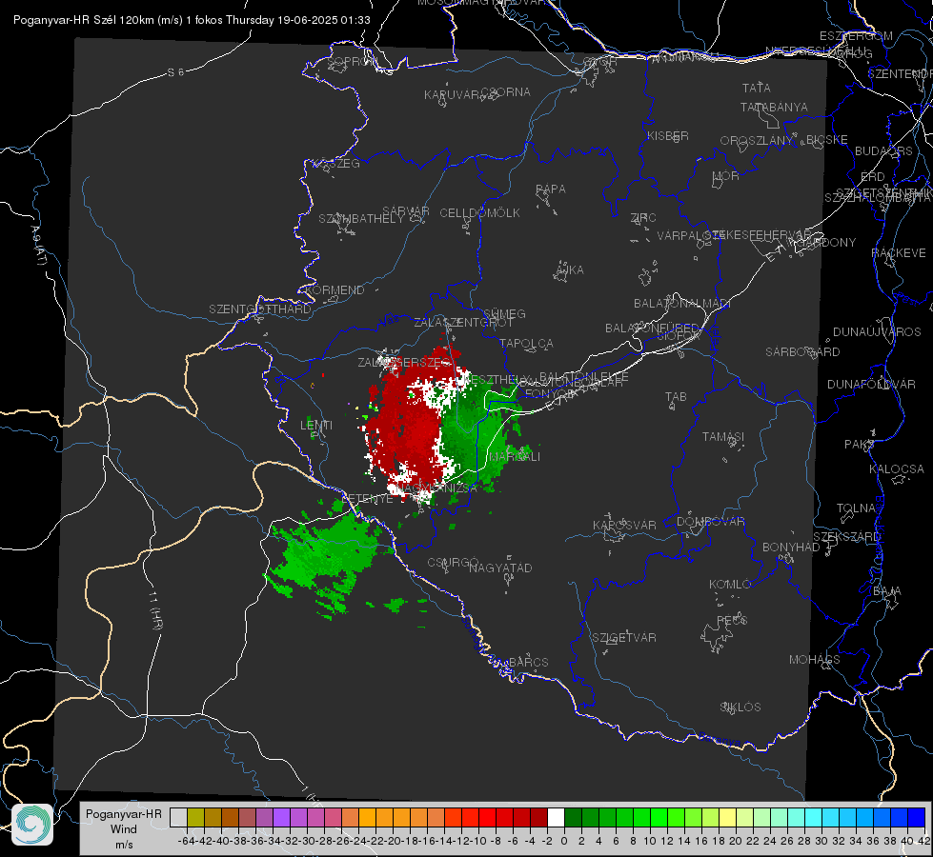Click the PÁPA city label
This screenshot has width=933, height=857.
551,189
